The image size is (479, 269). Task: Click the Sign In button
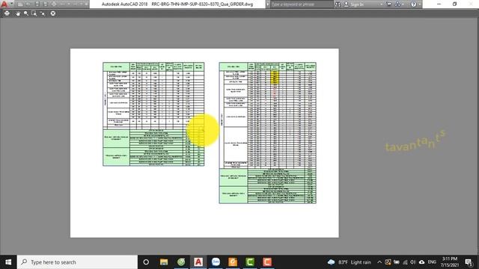coord(354,4)
